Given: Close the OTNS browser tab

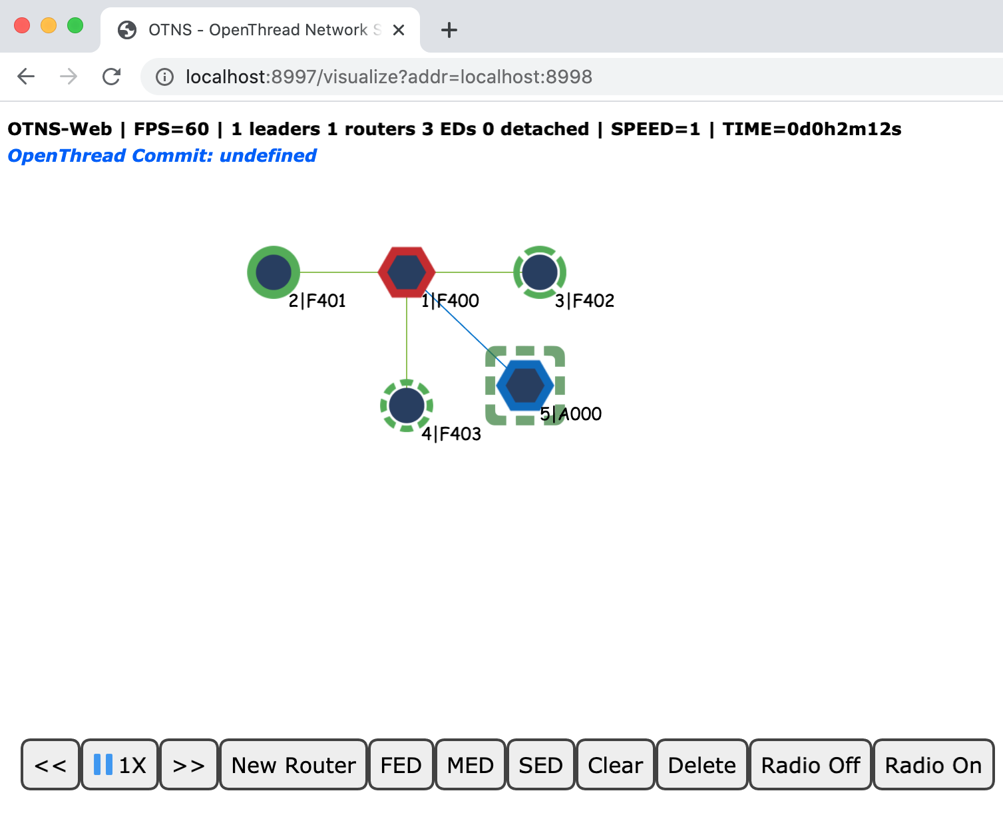Looking at the screenshot, I should [398, 30].
